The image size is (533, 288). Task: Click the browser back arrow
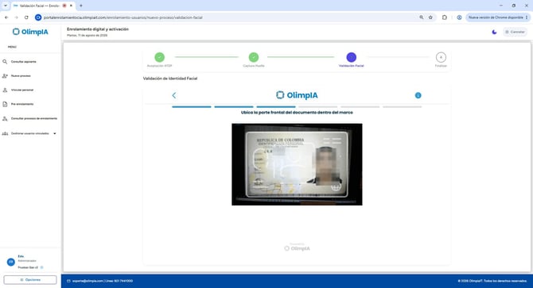point(6,17)
